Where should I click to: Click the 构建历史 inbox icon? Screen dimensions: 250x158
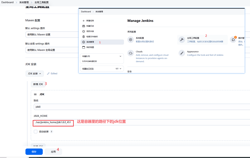point(83,26)
